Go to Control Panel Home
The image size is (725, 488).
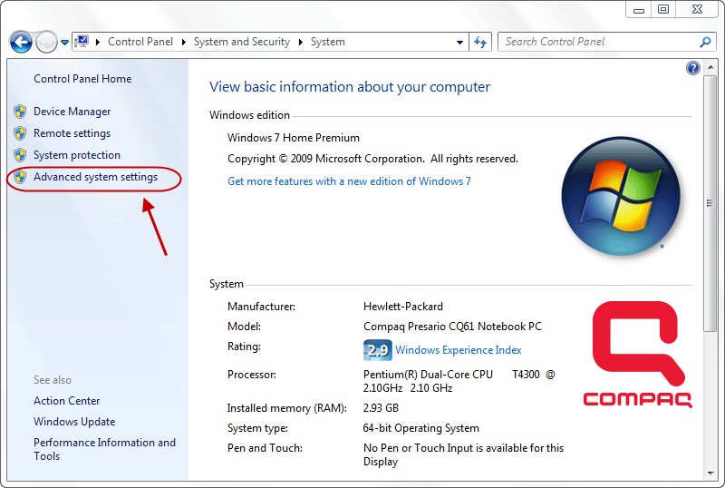coord(82,79)
